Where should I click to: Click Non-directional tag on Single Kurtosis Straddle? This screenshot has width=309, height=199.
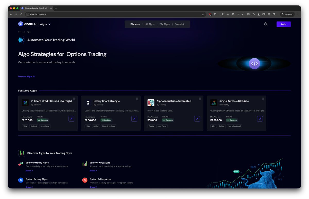(x=234, y=126)
